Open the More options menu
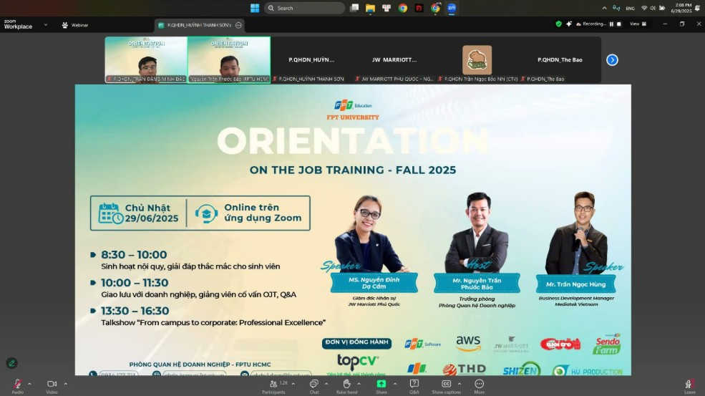Image resolution: width=705 pixels, height=396 pixels. coord(480,386)
